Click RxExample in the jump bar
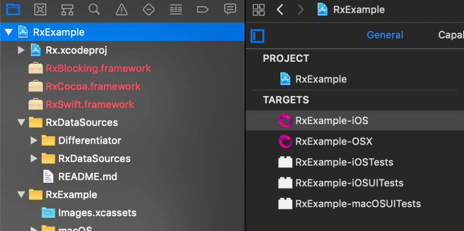Image resolution: width=464 pixels, height=231 pixels. point(359,10)
